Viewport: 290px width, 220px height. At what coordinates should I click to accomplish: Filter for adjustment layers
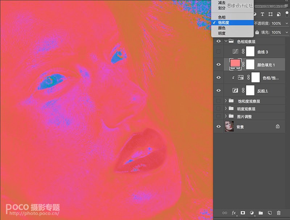pyautogui.click(x=255, y=14)
